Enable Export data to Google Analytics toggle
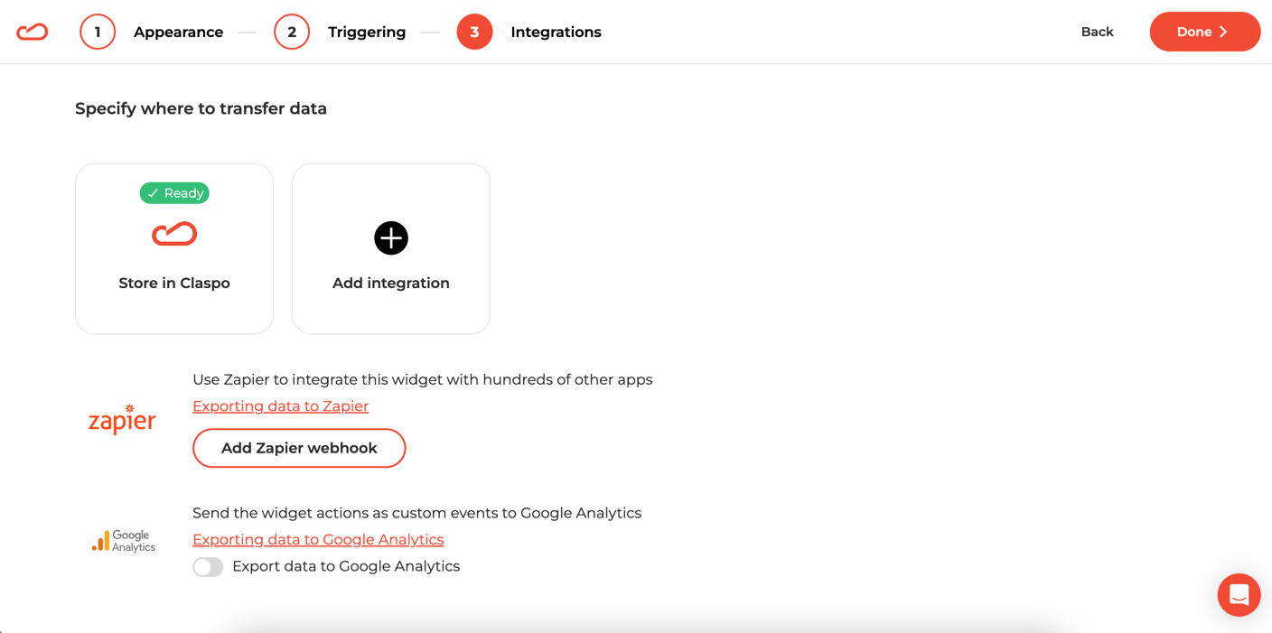This screenshot has width=1272, height=633. [x=208, y=566]
